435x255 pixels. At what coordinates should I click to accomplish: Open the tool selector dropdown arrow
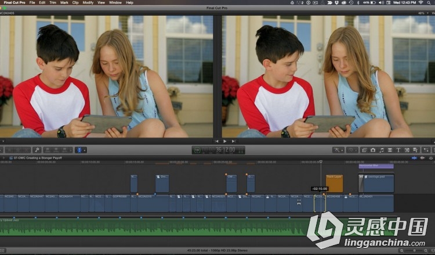point(85,150)
